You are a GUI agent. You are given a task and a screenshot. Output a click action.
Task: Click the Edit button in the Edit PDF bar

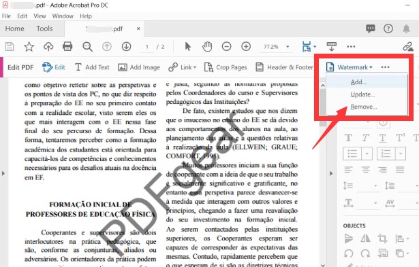pyautogui.click(x=54, y=67)
